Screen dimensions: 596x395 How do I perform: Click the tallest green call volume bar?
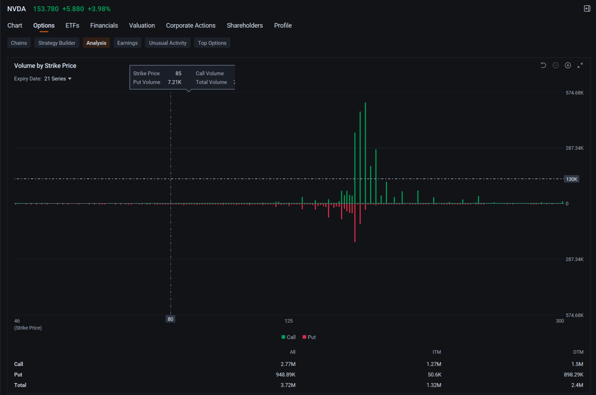pos(365,153)
